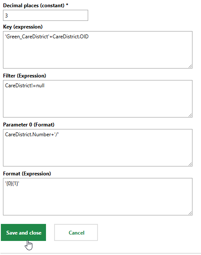201x255 pixels.
Task: Place cursor after OID in Key expression
Action: tap(89, 37)
